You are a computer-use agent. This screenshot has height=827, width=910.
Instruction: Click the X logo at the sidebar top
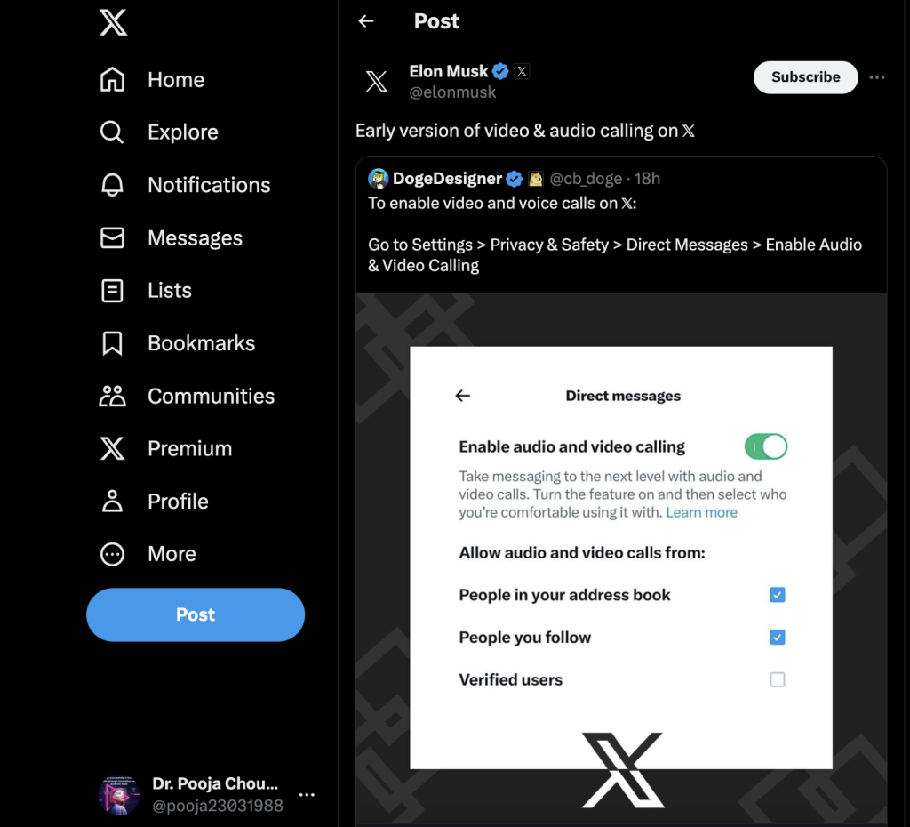[x=113, y=22]
